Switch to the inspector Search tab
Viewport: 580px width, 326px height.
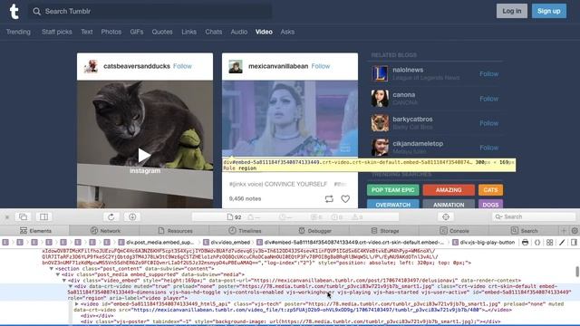tap(524, 231)
